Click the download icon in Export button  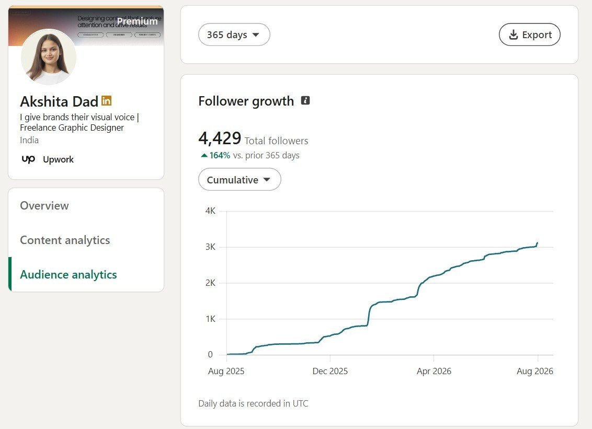(x=514, y=34)
